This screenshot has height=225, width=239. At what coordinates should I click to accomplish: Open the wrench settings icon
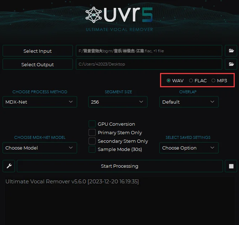click(x=9, y=166)
